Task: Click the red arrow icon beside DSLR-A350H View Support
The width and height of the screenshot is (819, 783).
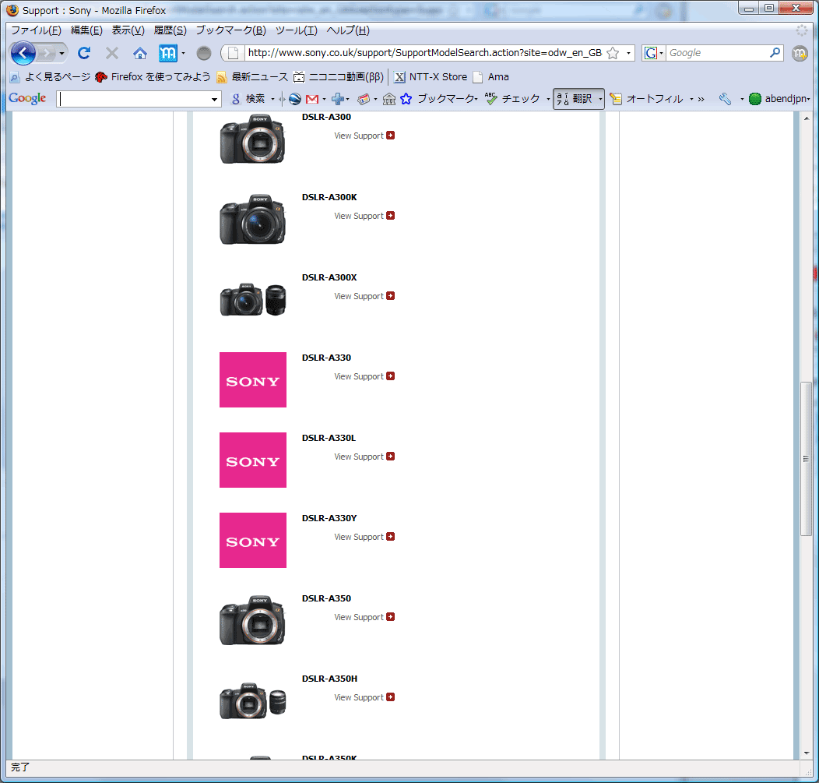Action: pos(390,697)
